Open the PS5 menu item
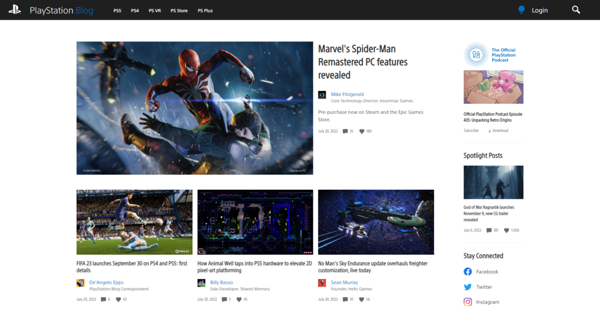The height and width of the screenshot is (310, 600). tap(117, 11)
